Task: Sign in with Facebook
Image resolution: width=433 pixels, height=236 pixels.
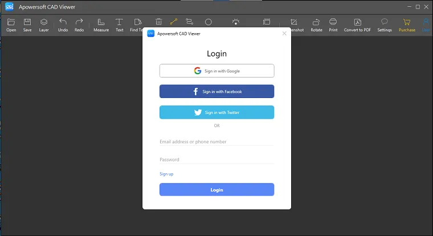Action: click(x=217, y=91)
